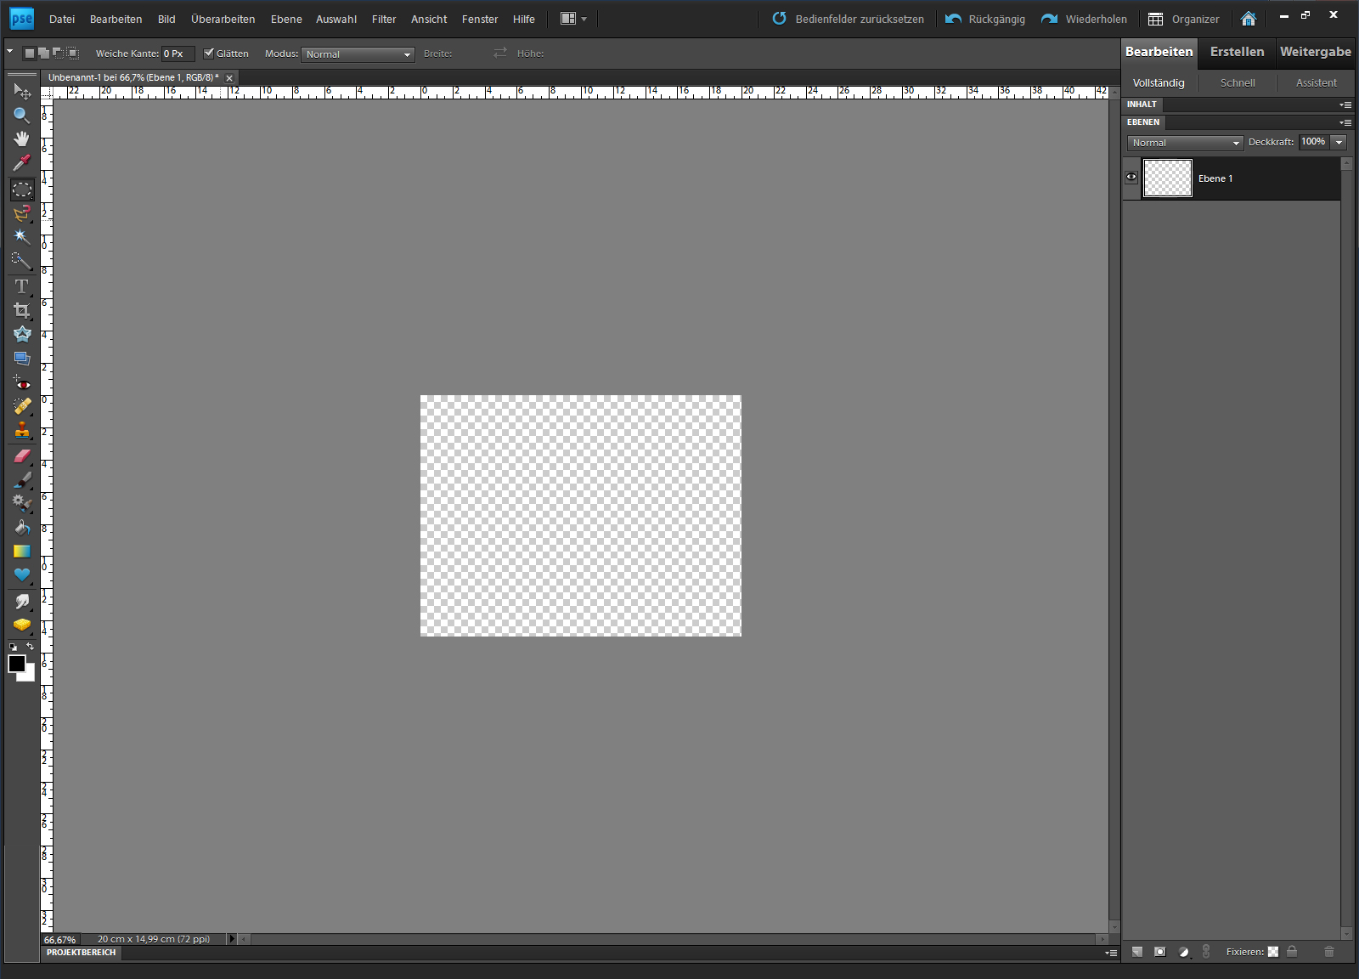Image resolution: width=1359 pixels, height=979 pixels.
Task: Set selection mode to Intersect with Selection
Action: click(73, 54)
